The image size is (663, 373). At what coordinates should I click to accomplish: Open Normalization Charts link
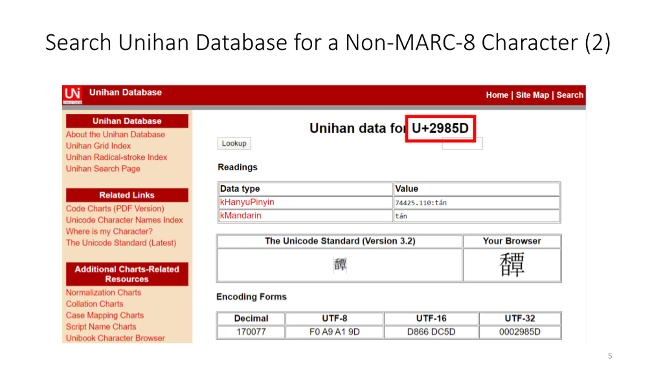103,292
